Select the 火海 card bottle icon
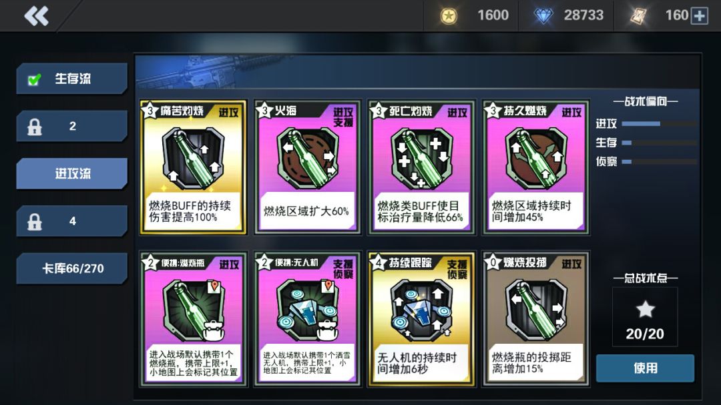This screenshot has width=721, height=405. [307, 159]
